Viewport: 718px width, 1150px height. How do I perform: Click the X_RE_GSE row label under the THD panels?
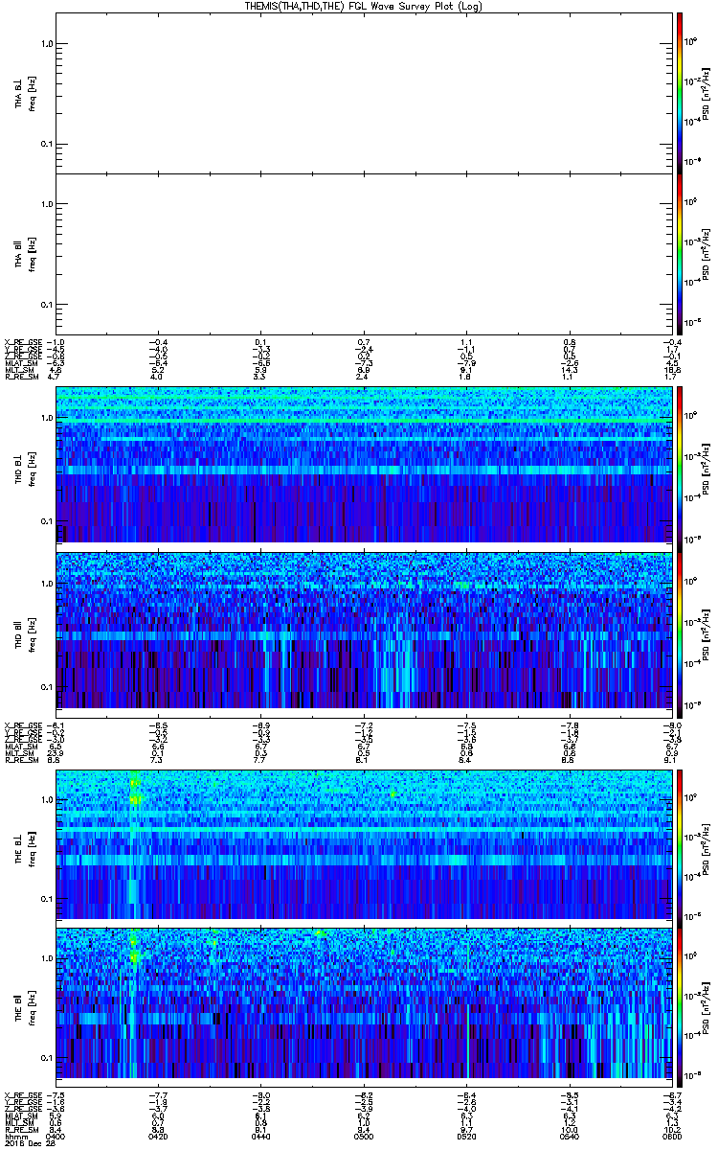pos(22,724)
